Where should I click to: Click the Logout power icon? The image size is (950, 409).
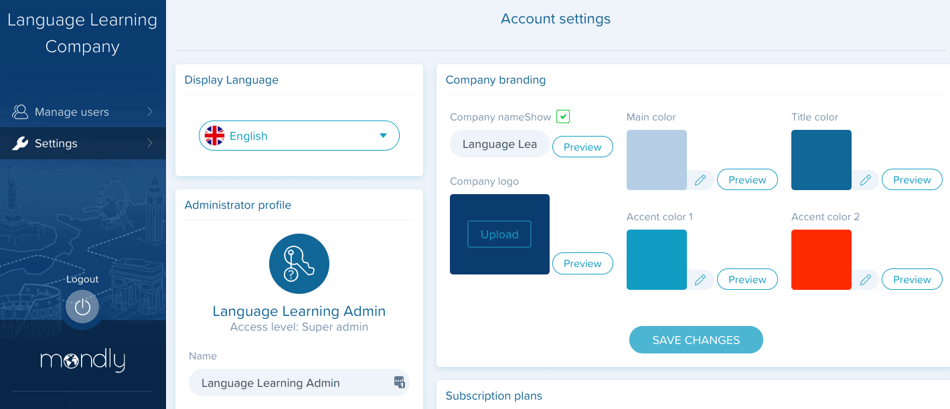point(82,307)
